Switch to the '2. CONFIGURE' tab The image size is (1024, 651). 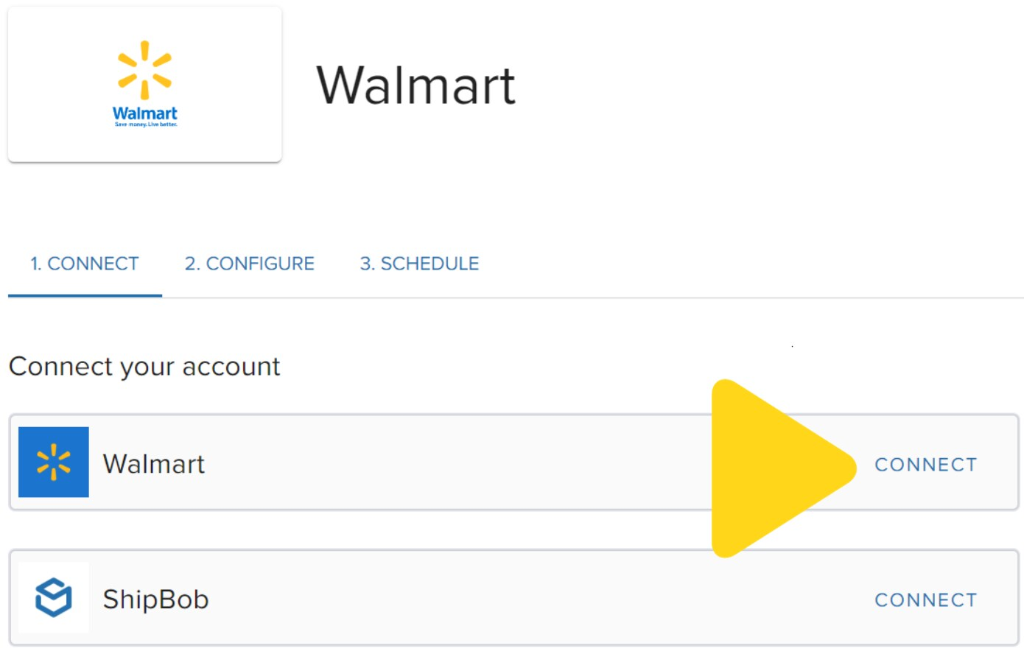click(249, 264)
